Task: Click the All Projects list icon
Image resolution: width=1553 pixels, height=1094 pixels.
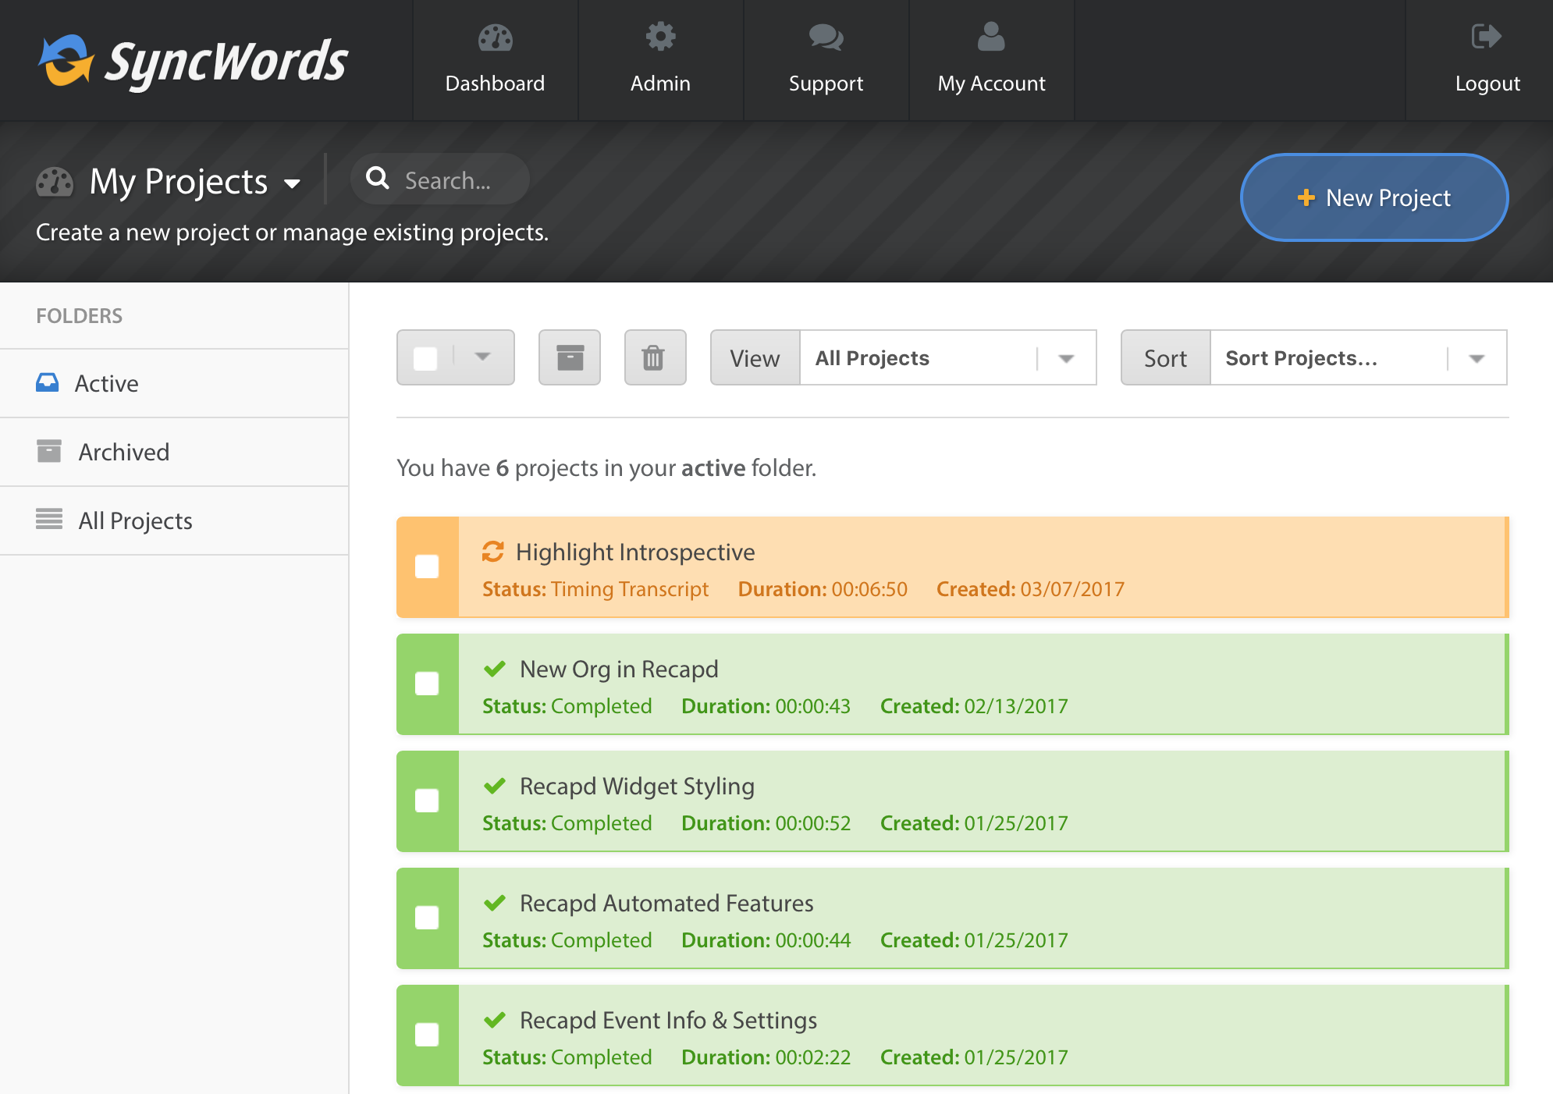Action: pos(49,518)
